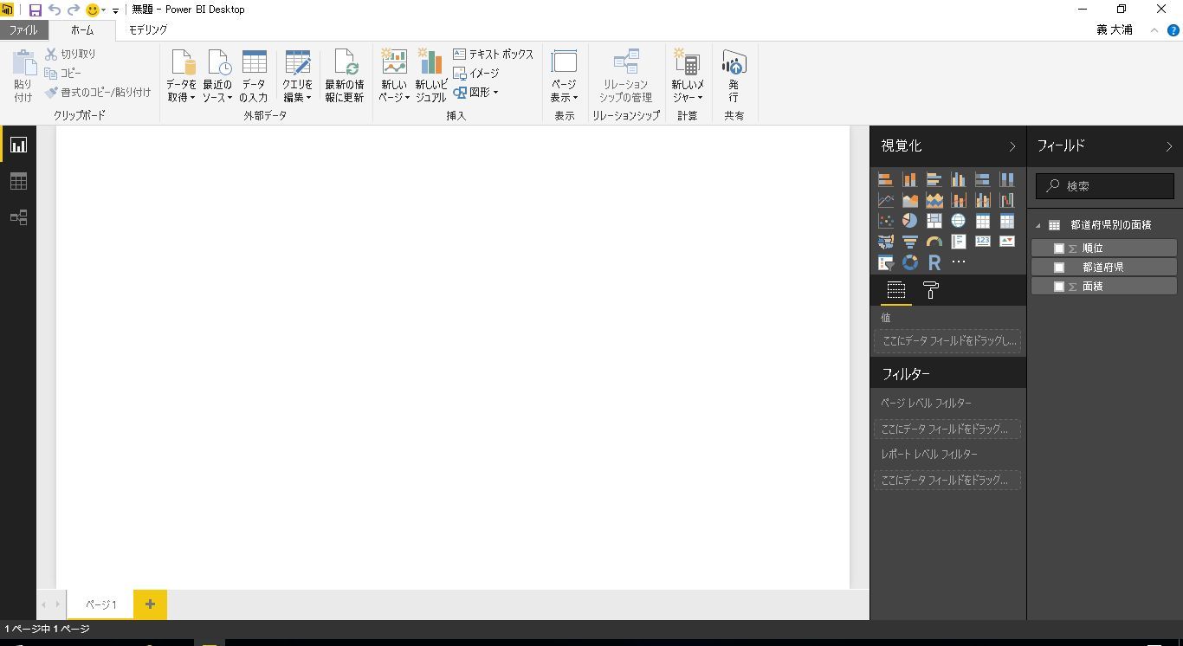Open the Format paint roller pane

[x=931, y=290]
